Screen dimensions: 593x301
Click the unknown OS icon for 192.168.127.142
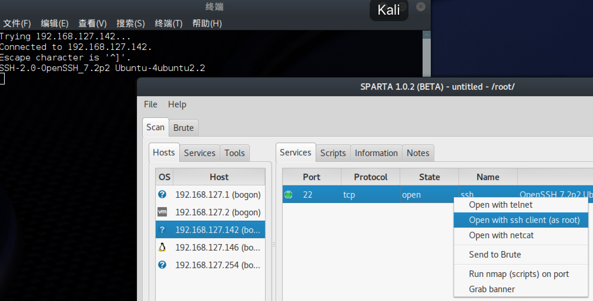pyautogui.click(x=162, y=229)
